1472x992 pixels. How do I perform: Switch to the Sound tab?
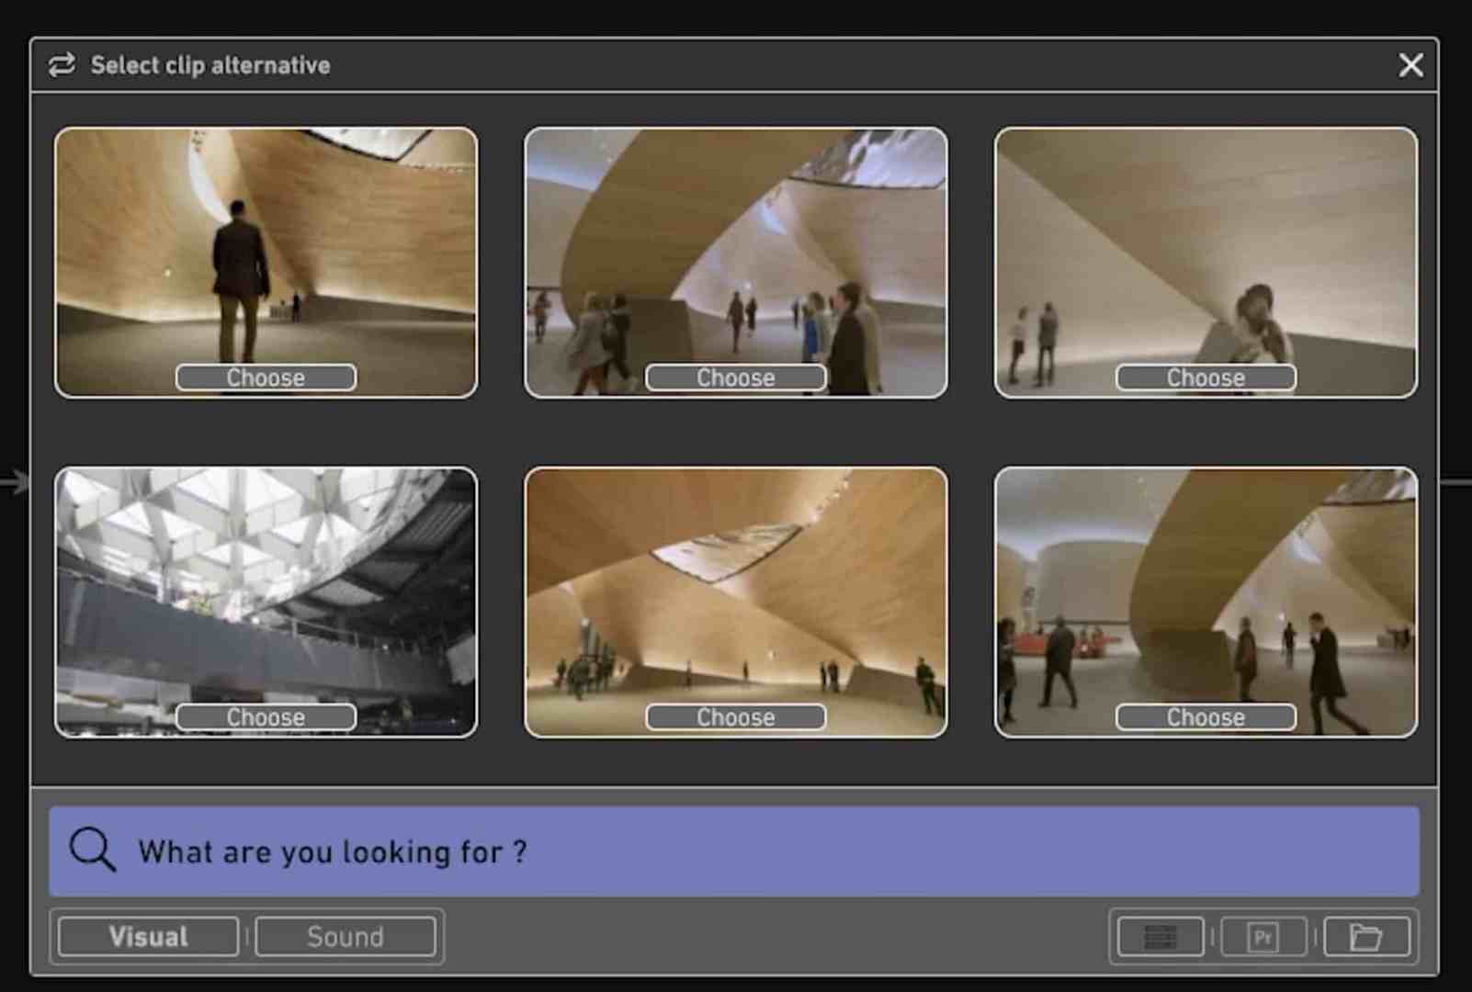pyautogui.click(x=345, y=937)
